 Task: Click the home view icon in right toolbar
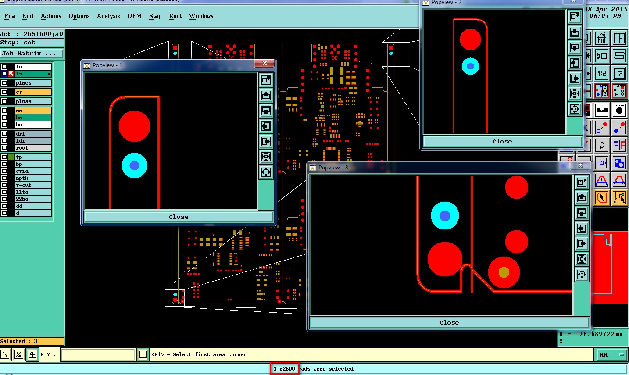coord(602,39)
